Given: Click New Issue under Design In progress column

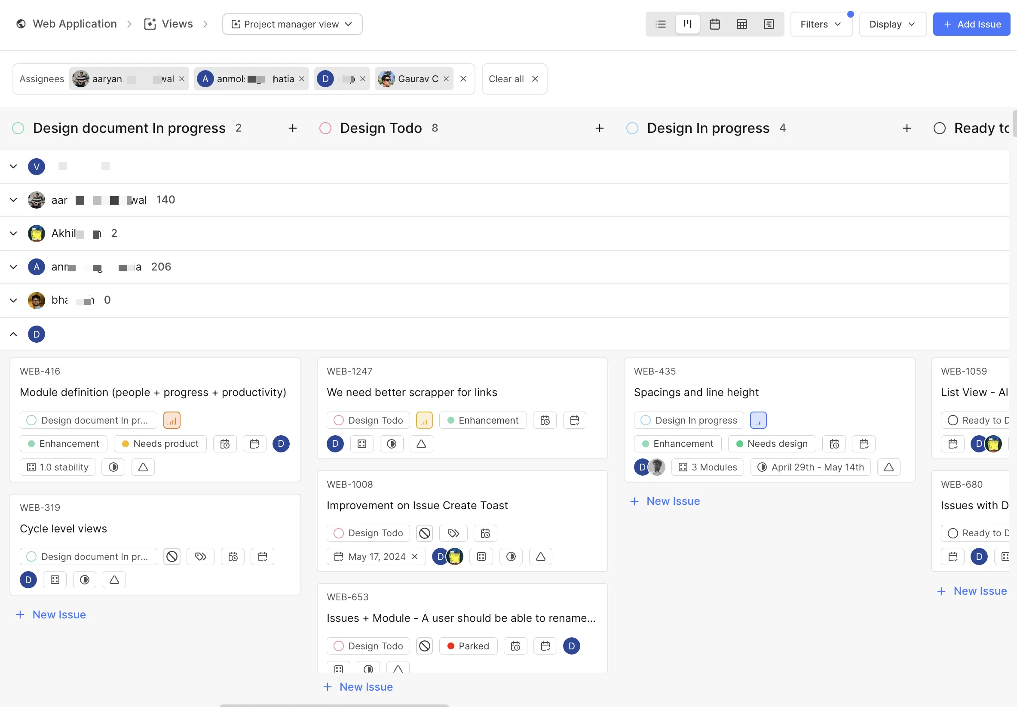Looking at the screenshot, I should (x=665, y=501).
